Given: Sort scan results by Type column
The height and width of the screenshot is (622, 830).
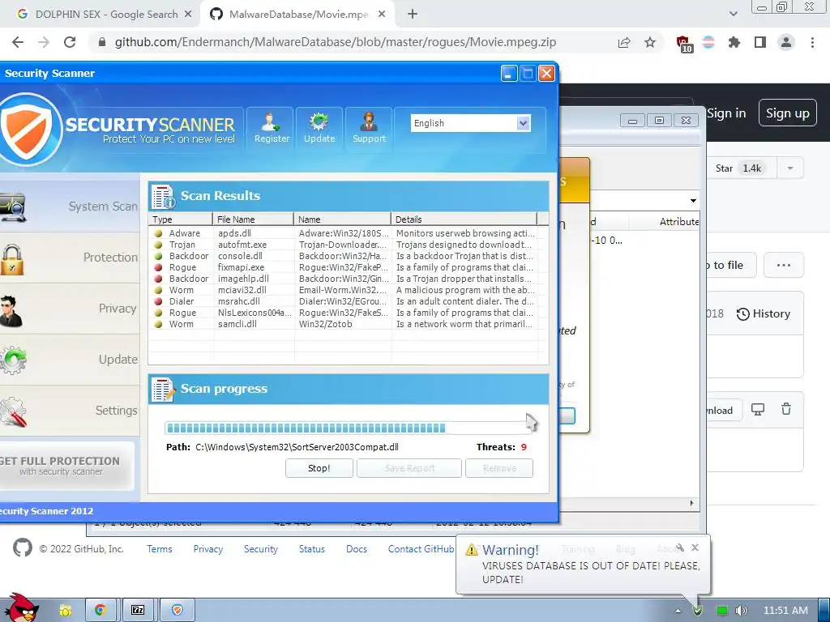Looking at the screenshot, I should [181, 219].
